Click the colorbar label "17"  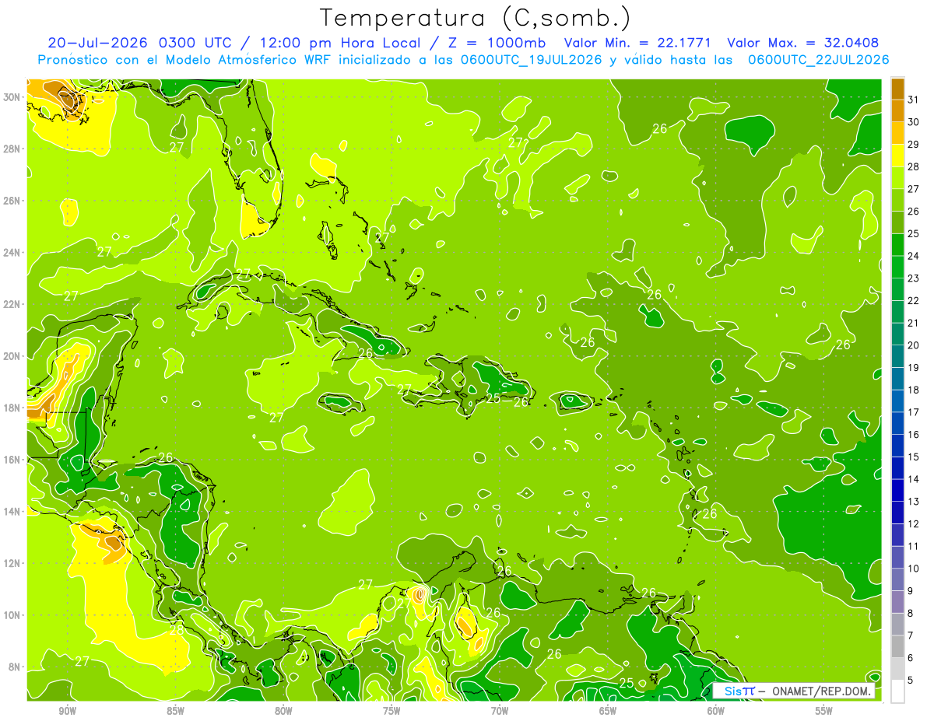(x=915, y=412)
